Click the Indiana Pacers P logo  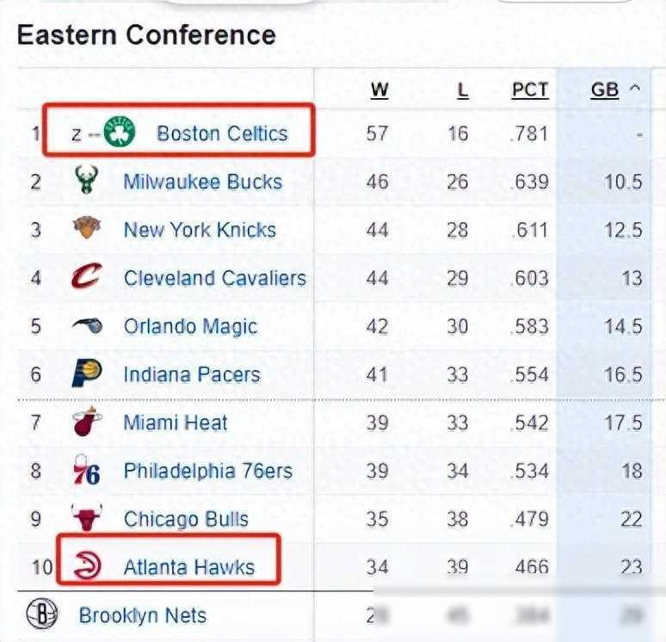(x=87, y=374)
